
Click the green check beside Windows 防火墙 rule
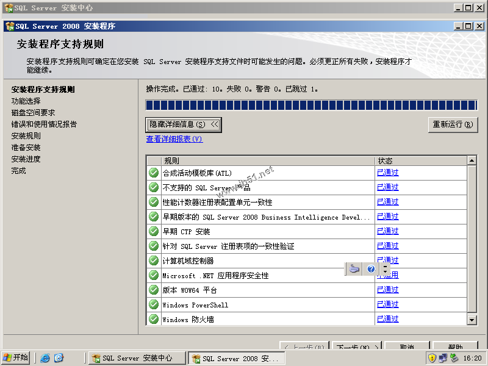pyautogui.click(x=153, y=318)
